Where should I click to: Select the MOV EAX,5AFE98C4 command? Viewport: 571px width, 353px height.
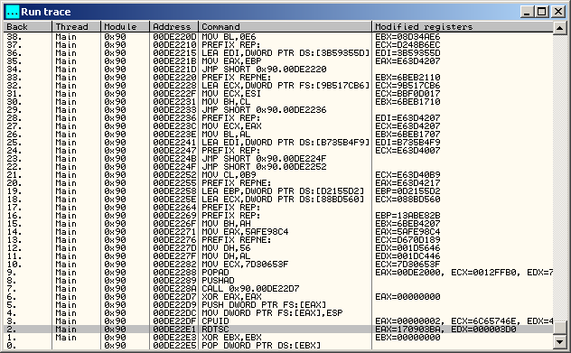pos(245,232)
